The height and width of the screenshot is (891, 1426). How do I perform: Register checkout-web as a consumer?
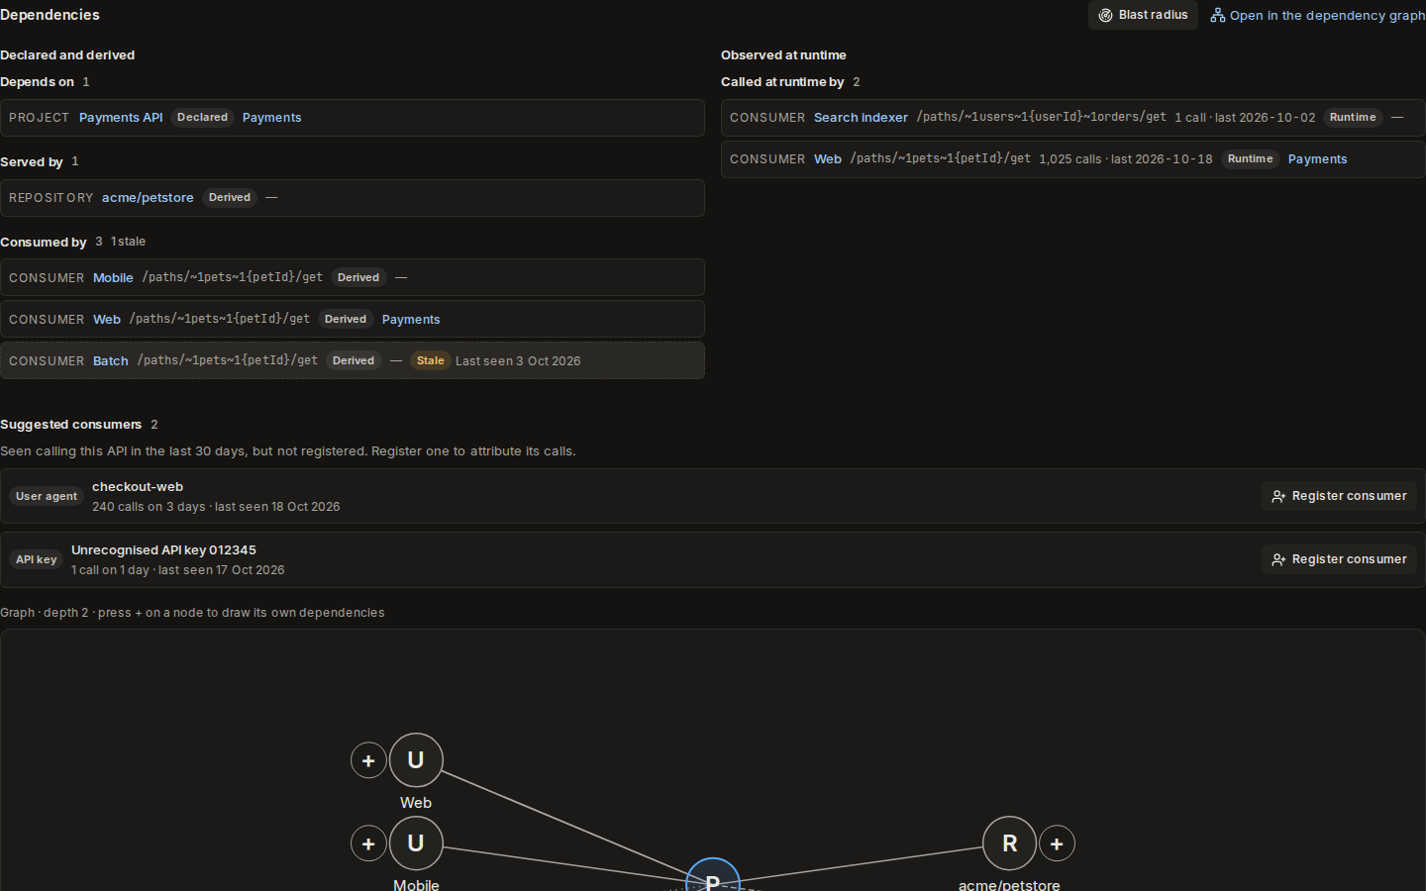coord(1339,496)
